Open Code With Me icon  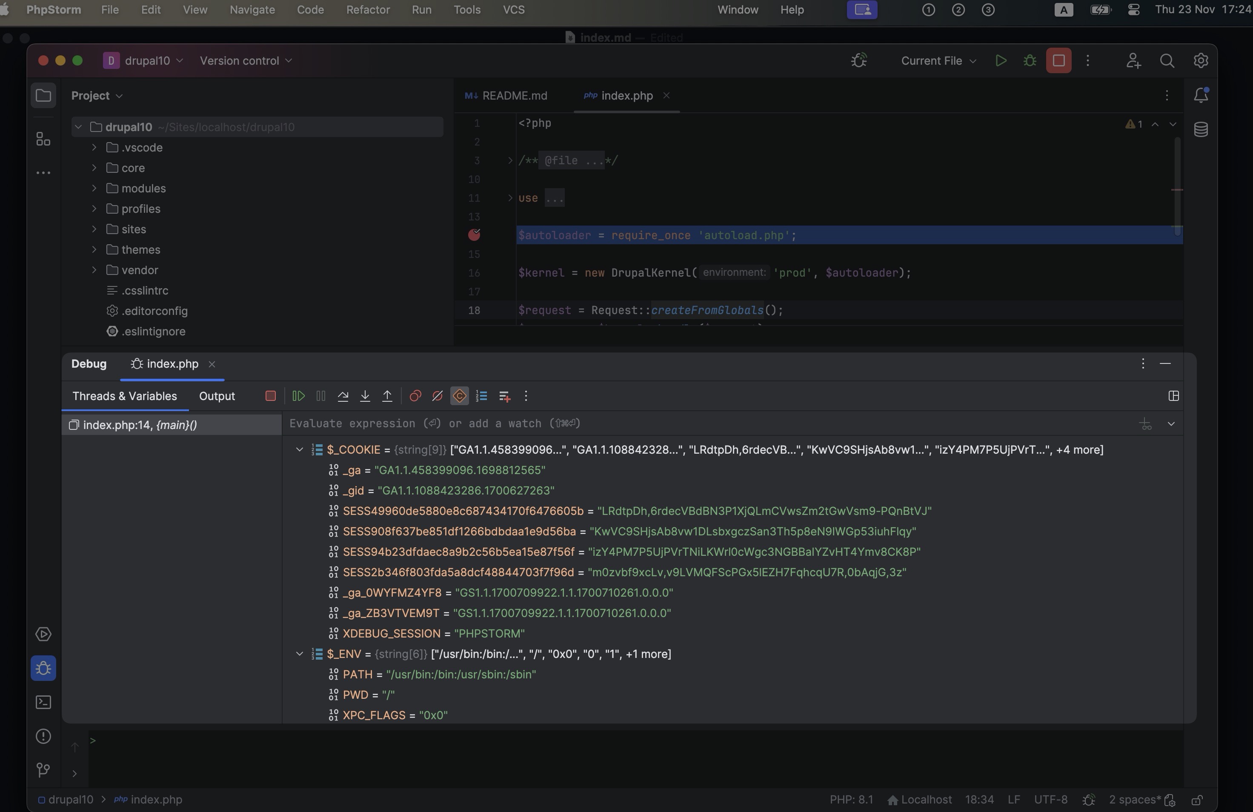(1133, 60)
